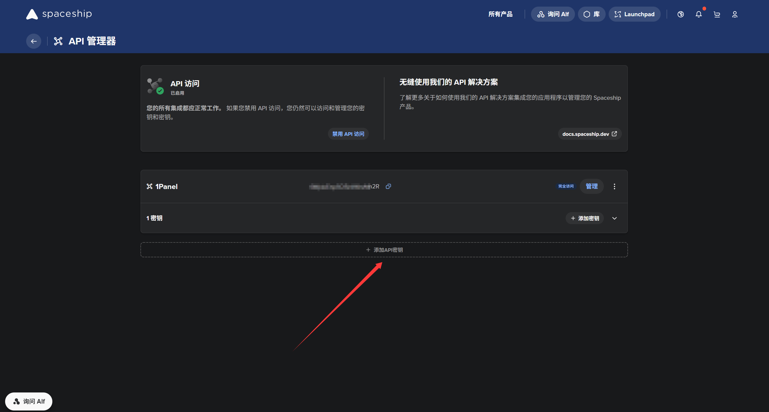Disable API access
The image size is (769, 412).
[348, 134]
